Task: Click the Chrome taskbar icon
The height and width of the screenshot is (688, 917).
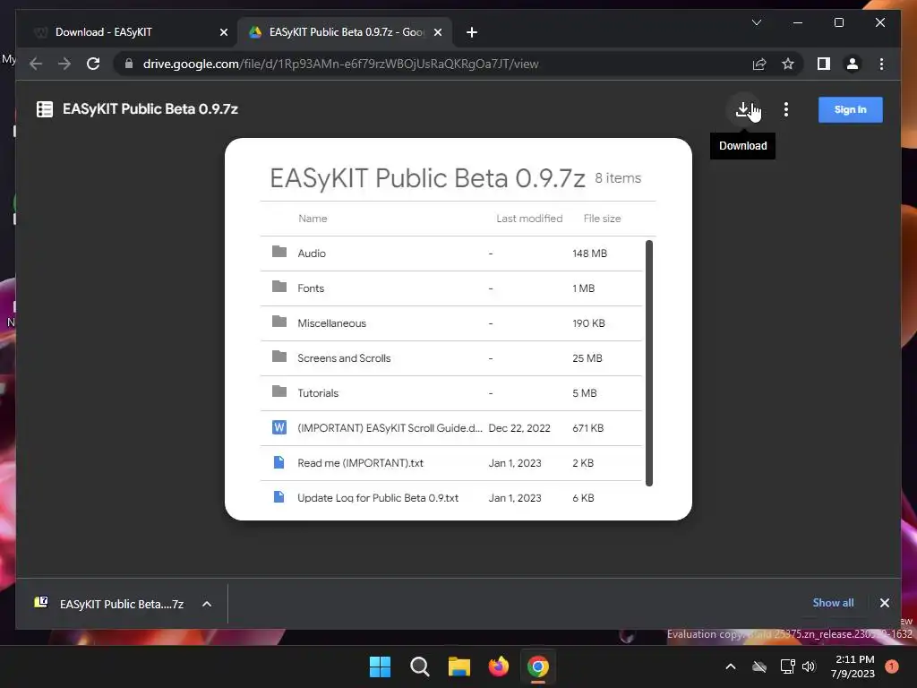Action: (538, 666)
